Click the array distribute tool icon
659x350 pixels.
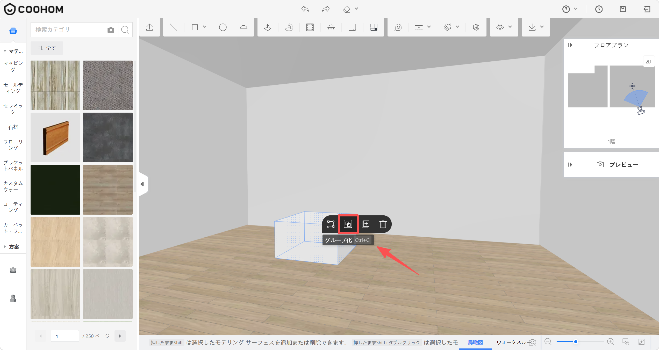pos(331,27)
